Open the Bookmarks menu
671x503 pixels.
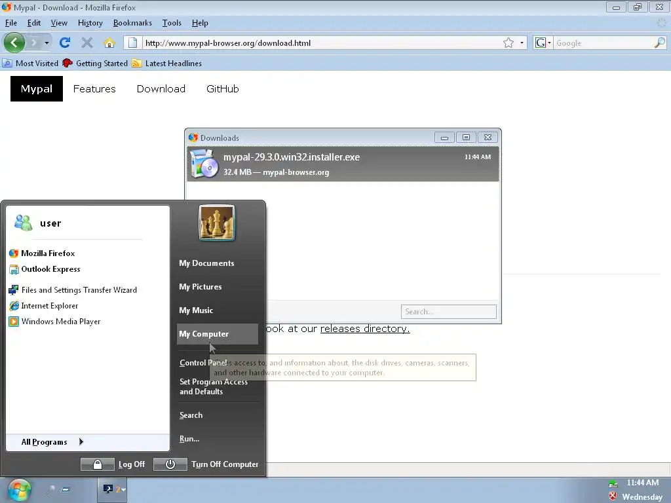coord(132,23)
